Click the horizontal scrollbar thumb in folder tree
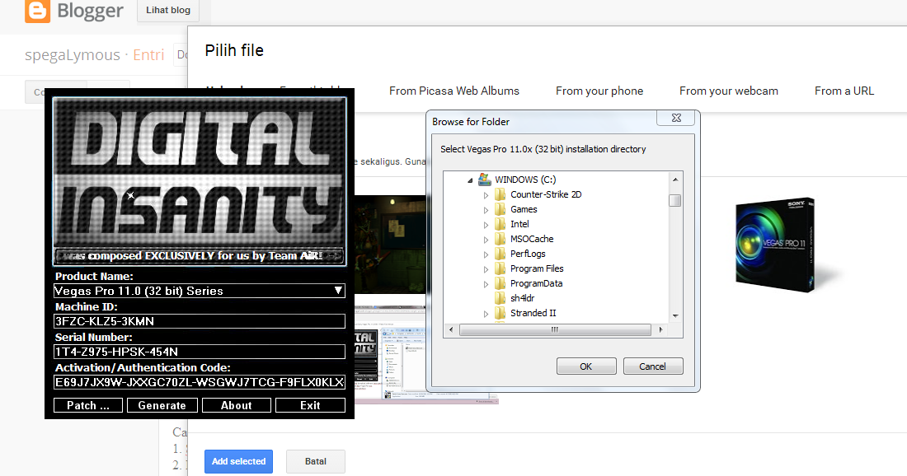This screenshot has height=476, width=907. point(555,330)
